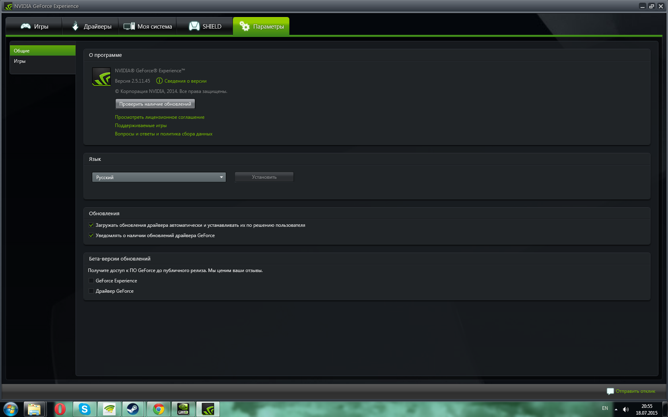Open Steam from the taskbar
The width and height of the screenshot is (668, 417).
pyautogui.click(x=133, y=409)
